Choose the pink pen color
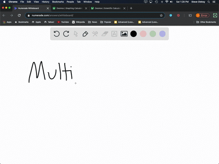The width and height of the screenshot is (219, 164). 143,34
